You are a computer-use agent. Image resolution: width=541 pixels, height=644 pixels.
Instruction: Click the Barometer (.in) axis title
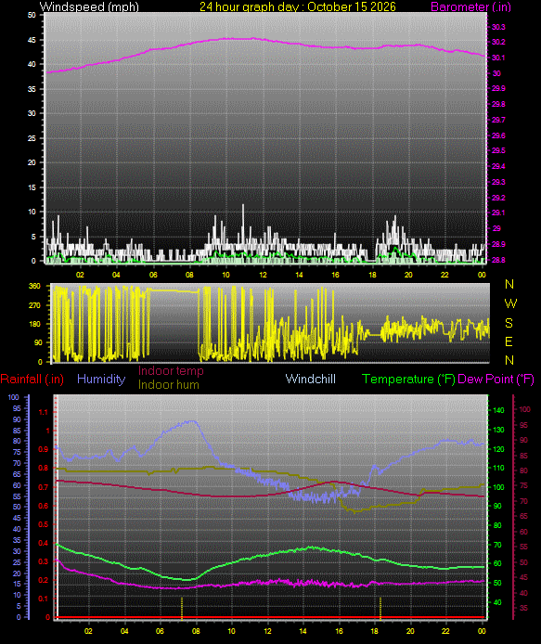pyautogui.click(x=470, y=7)
